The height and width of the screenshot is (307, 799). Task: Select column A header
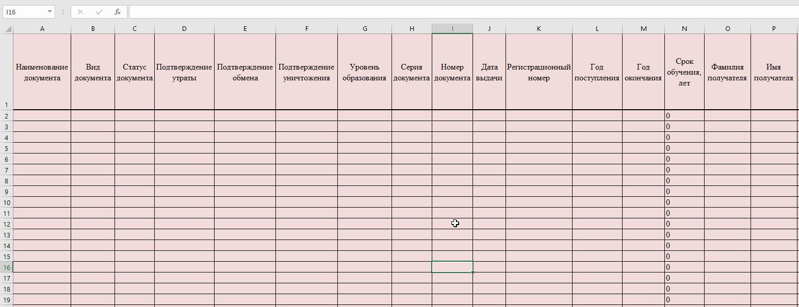click(x=42, y=29)
